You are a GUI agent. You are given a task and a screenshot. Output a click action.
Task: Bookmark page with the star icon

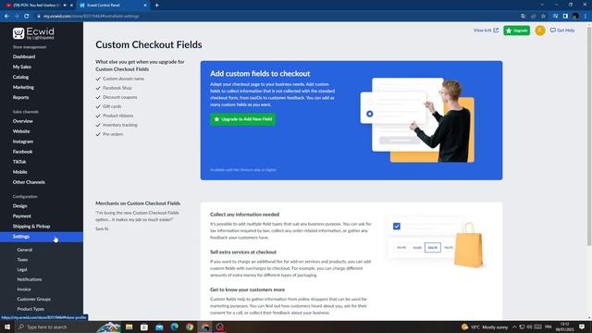click(543, 17)
